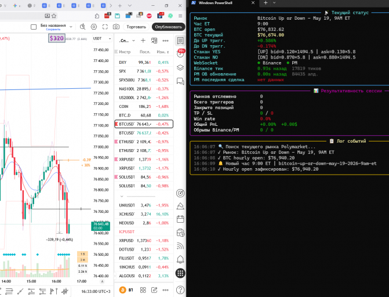Select the BTC.D watchlist row
Viewport: 389px width, 297px height.
pos(144,115)
